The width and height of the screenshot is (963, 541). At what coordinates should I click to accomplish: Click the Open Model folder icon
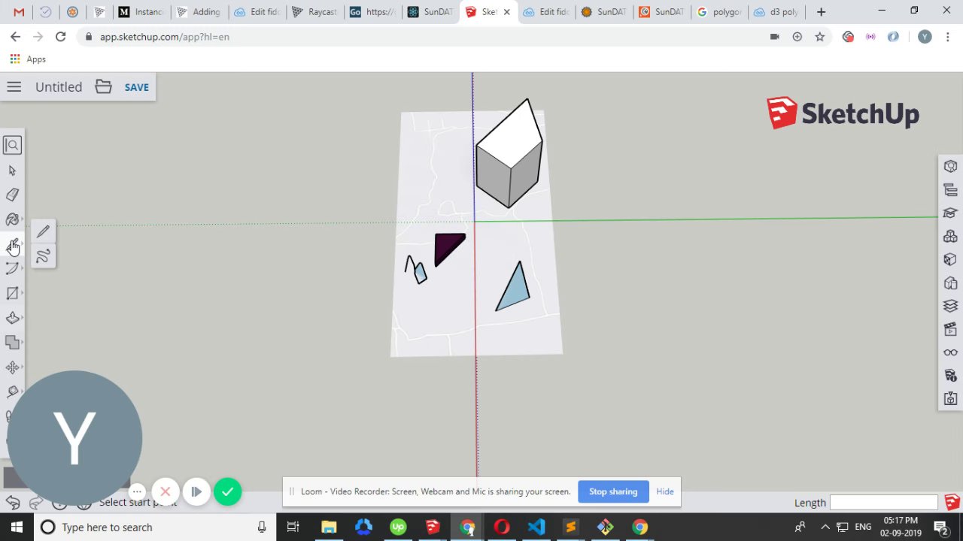[103, 87]
